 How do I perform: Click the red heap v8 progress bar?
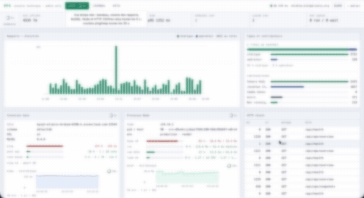162,141
